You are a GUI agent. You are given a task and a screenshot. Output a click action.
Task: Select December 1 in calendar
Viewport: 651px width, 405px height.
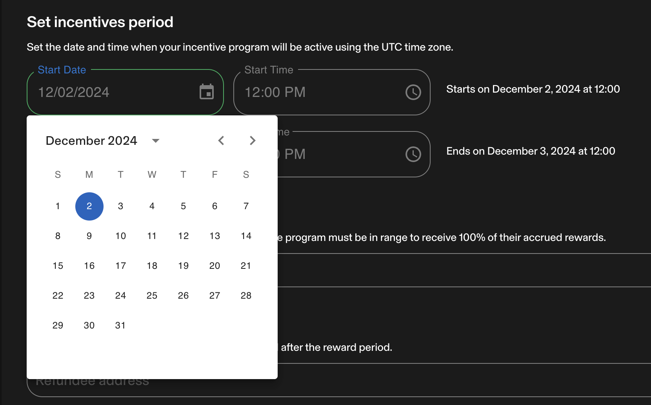58,206
